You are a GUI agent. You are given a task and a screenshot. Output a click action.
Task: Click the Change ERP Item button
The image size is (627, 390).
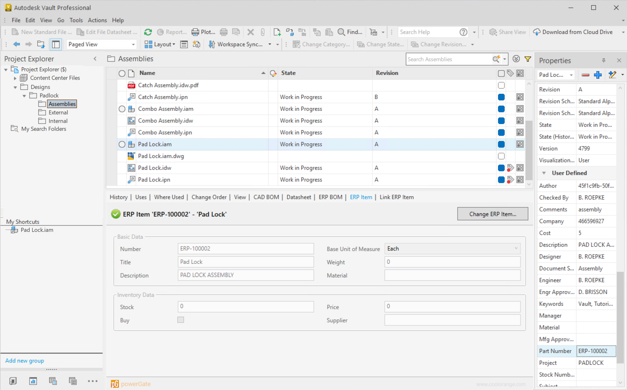pos(493,214)
